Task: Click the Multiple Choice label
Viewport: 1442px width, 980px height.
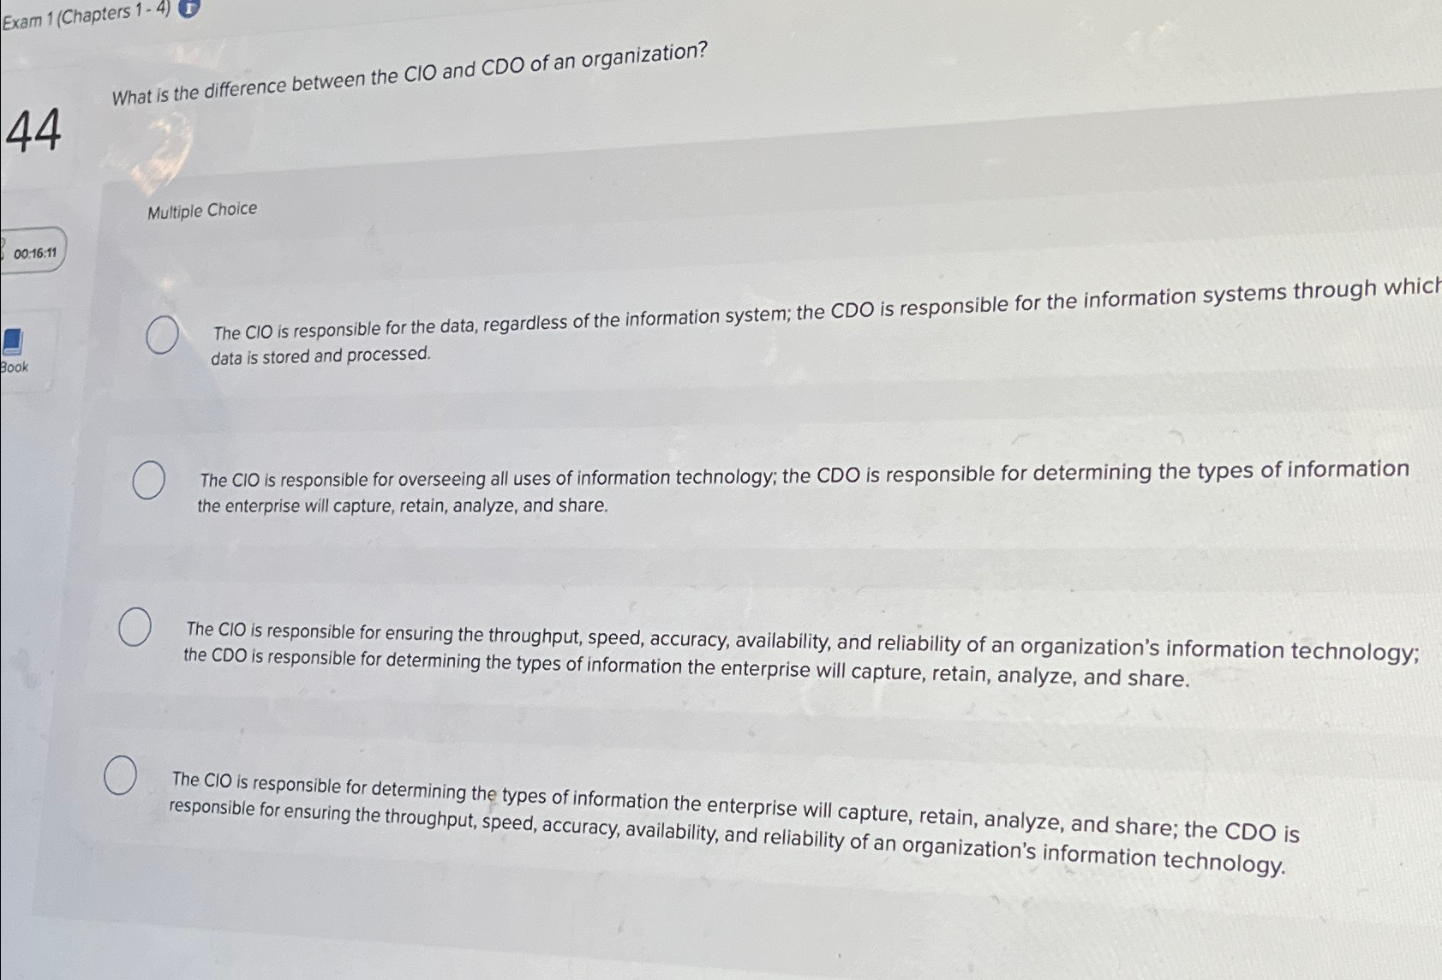Action: tap(204, 210)
